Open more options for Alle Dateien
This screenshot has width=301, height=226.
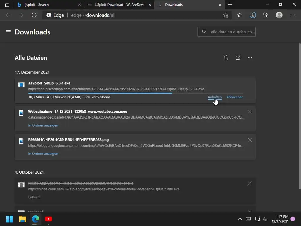click(250, 58)
